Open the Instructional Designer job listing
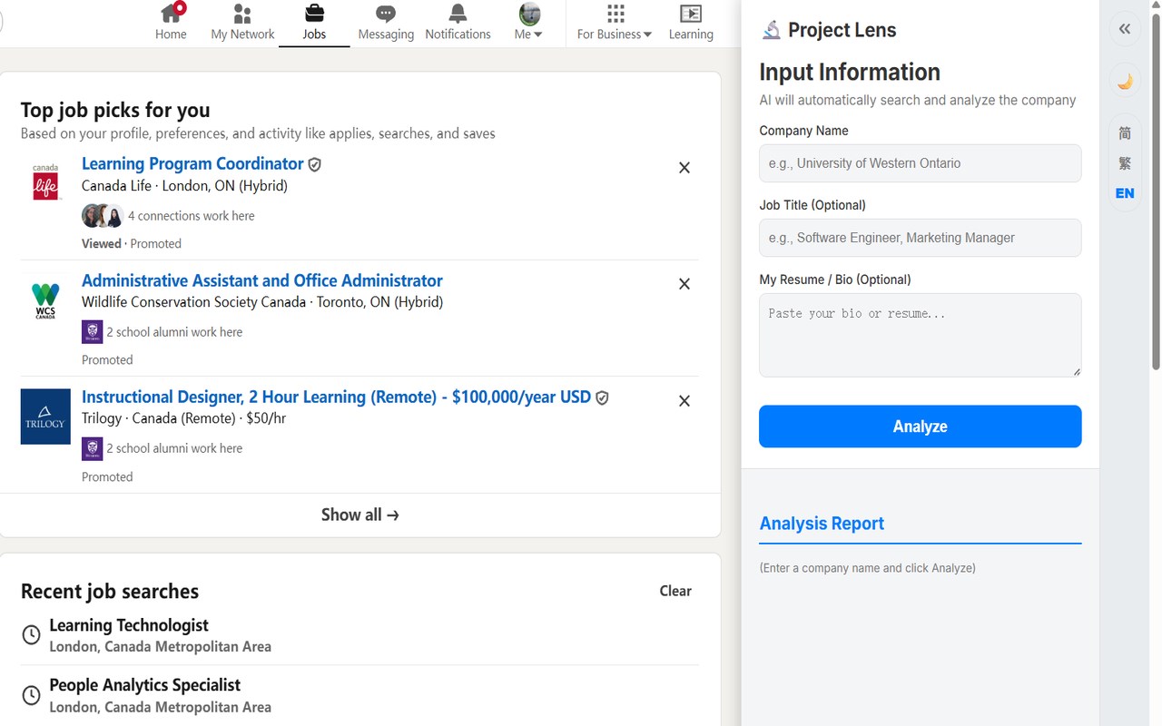Image resolution: width=1162 pixels, height=726 pixels. click(336, 397)
